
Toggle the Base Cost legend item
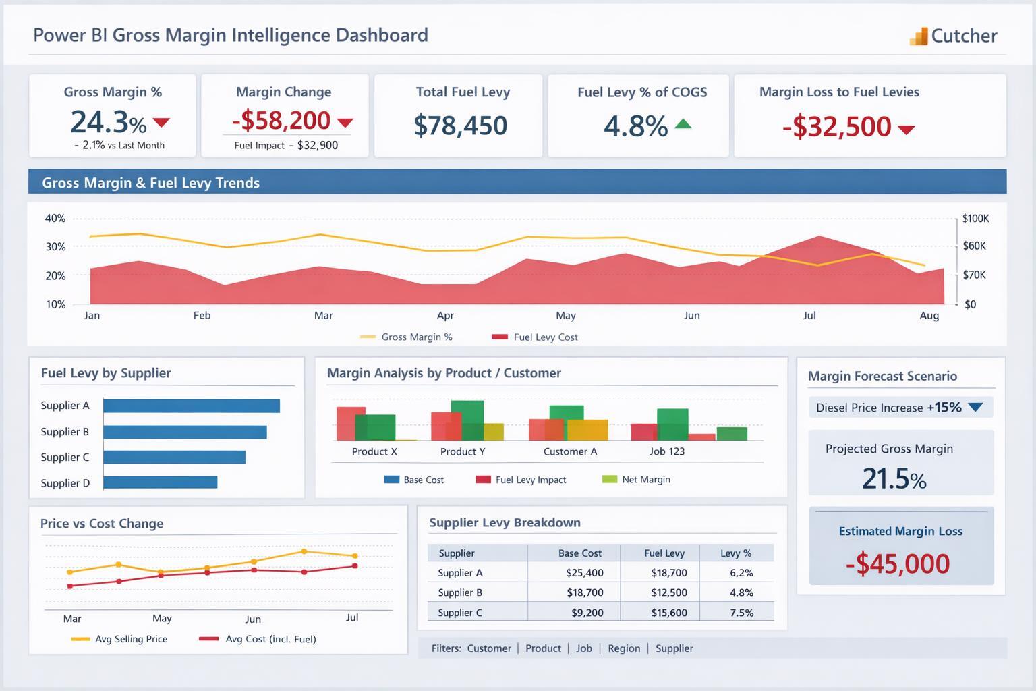391,479
